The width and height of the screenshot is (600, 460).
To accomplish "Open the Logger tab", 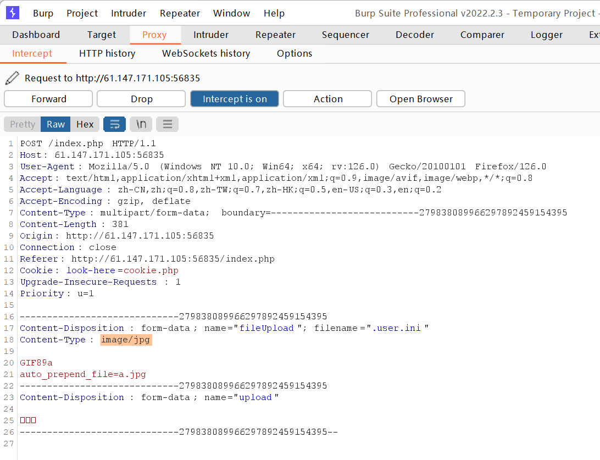I will [546, 35].
